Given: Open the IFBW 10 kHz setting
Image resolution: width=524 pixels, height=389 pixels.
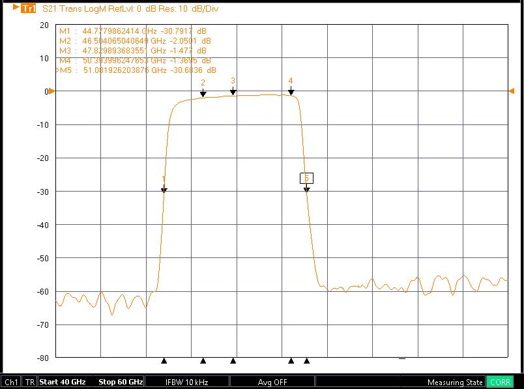Looking at the screenshot, I should point(187,382).
